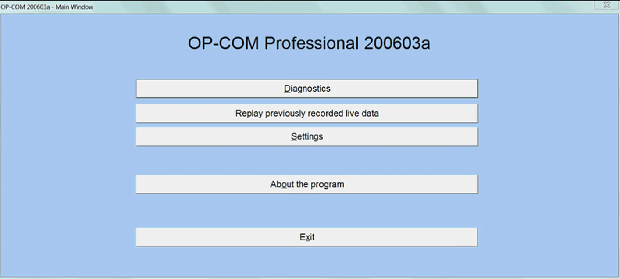
Task: Quit OP-COM using the Exit button
Action: (x=307, y=237)
